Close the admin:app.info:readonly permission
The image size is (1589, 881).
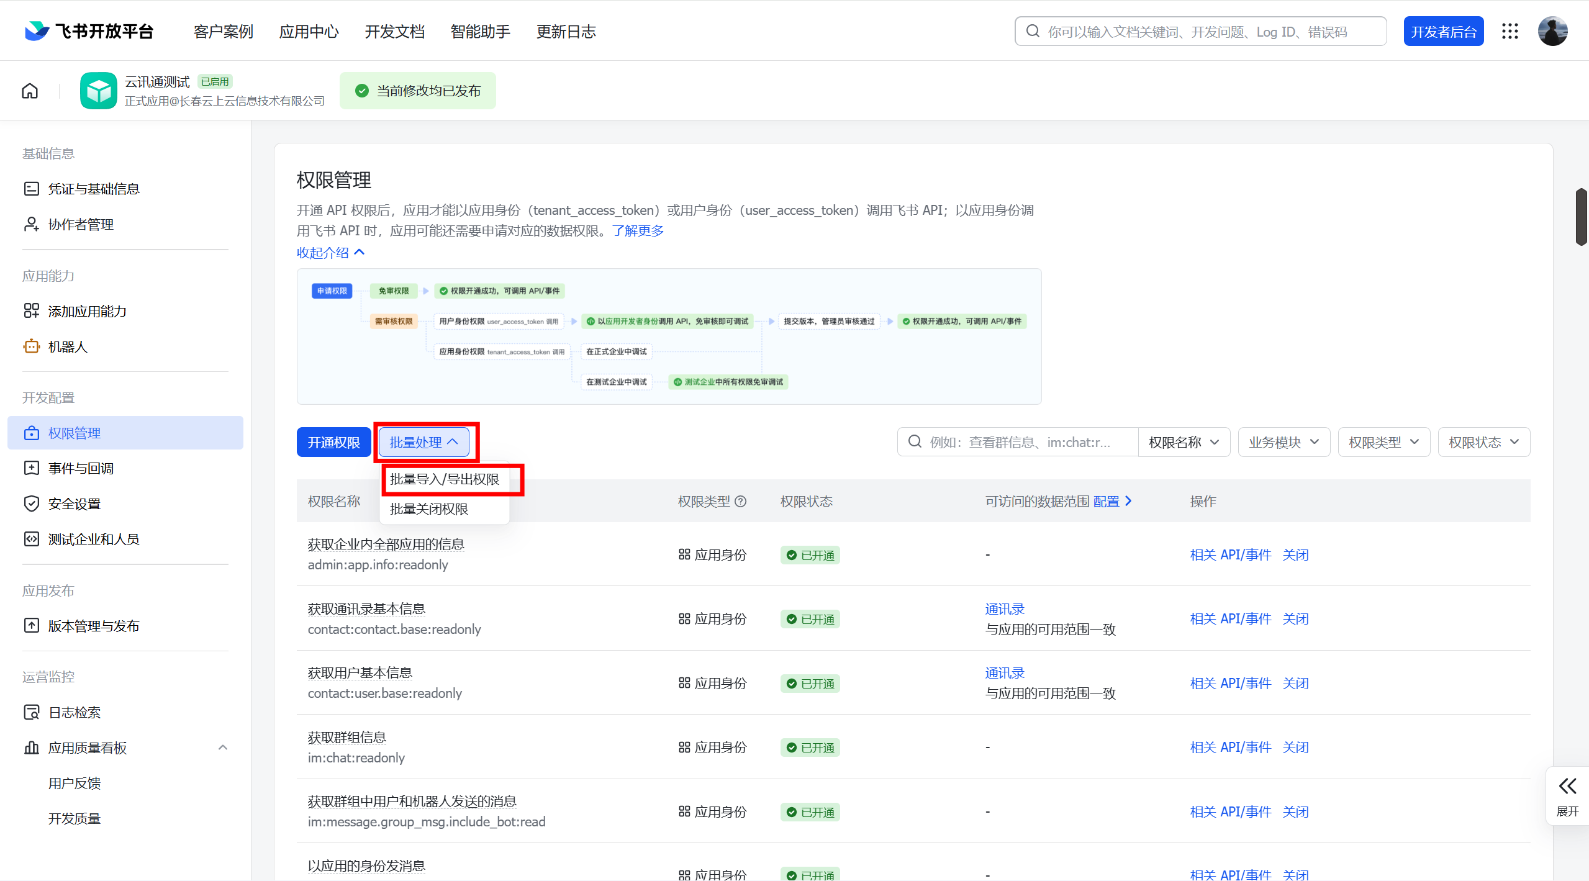pyautogui.click(x=1295, y=554)
